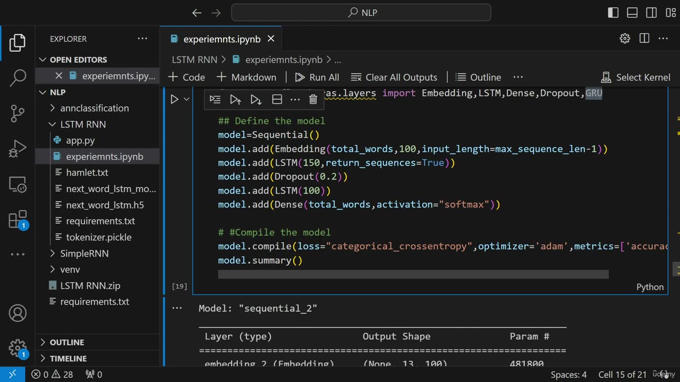
Task: Open the Manage gear menu
Action: [18, 348]
